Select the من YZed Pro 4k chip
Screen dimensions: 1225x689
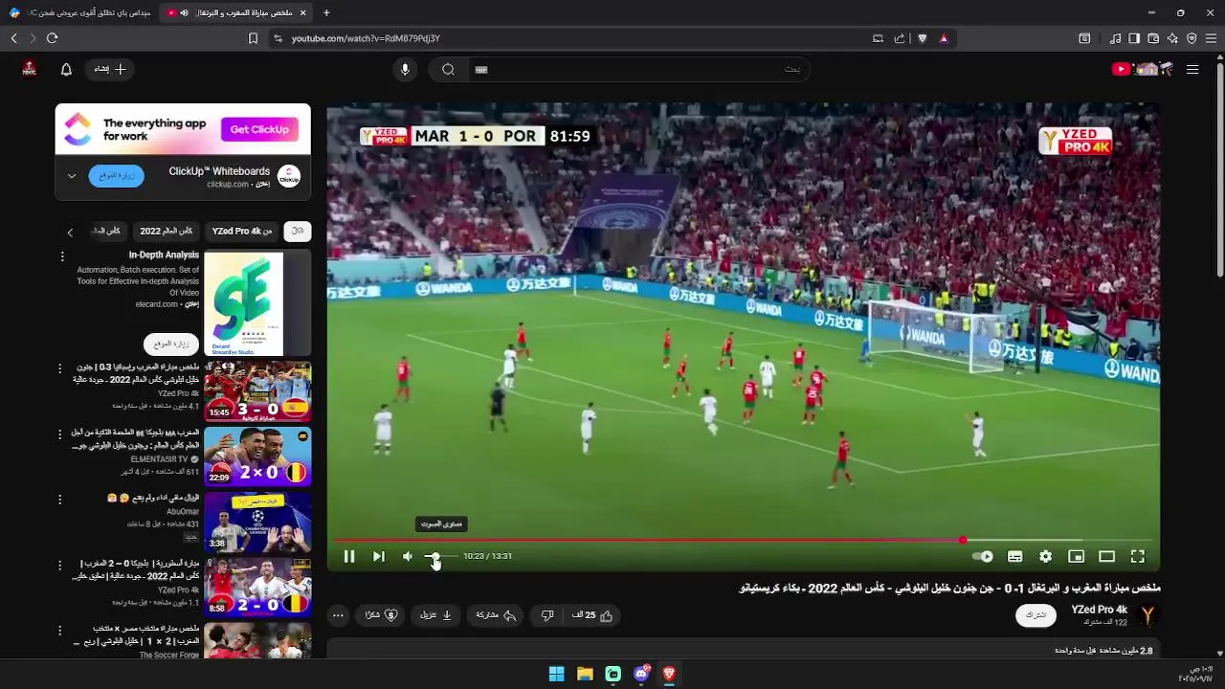(242, 232)
